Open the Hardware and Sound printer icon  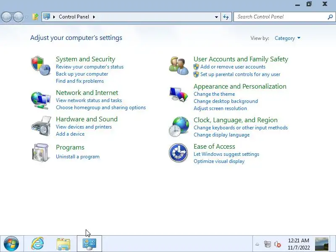41,126
